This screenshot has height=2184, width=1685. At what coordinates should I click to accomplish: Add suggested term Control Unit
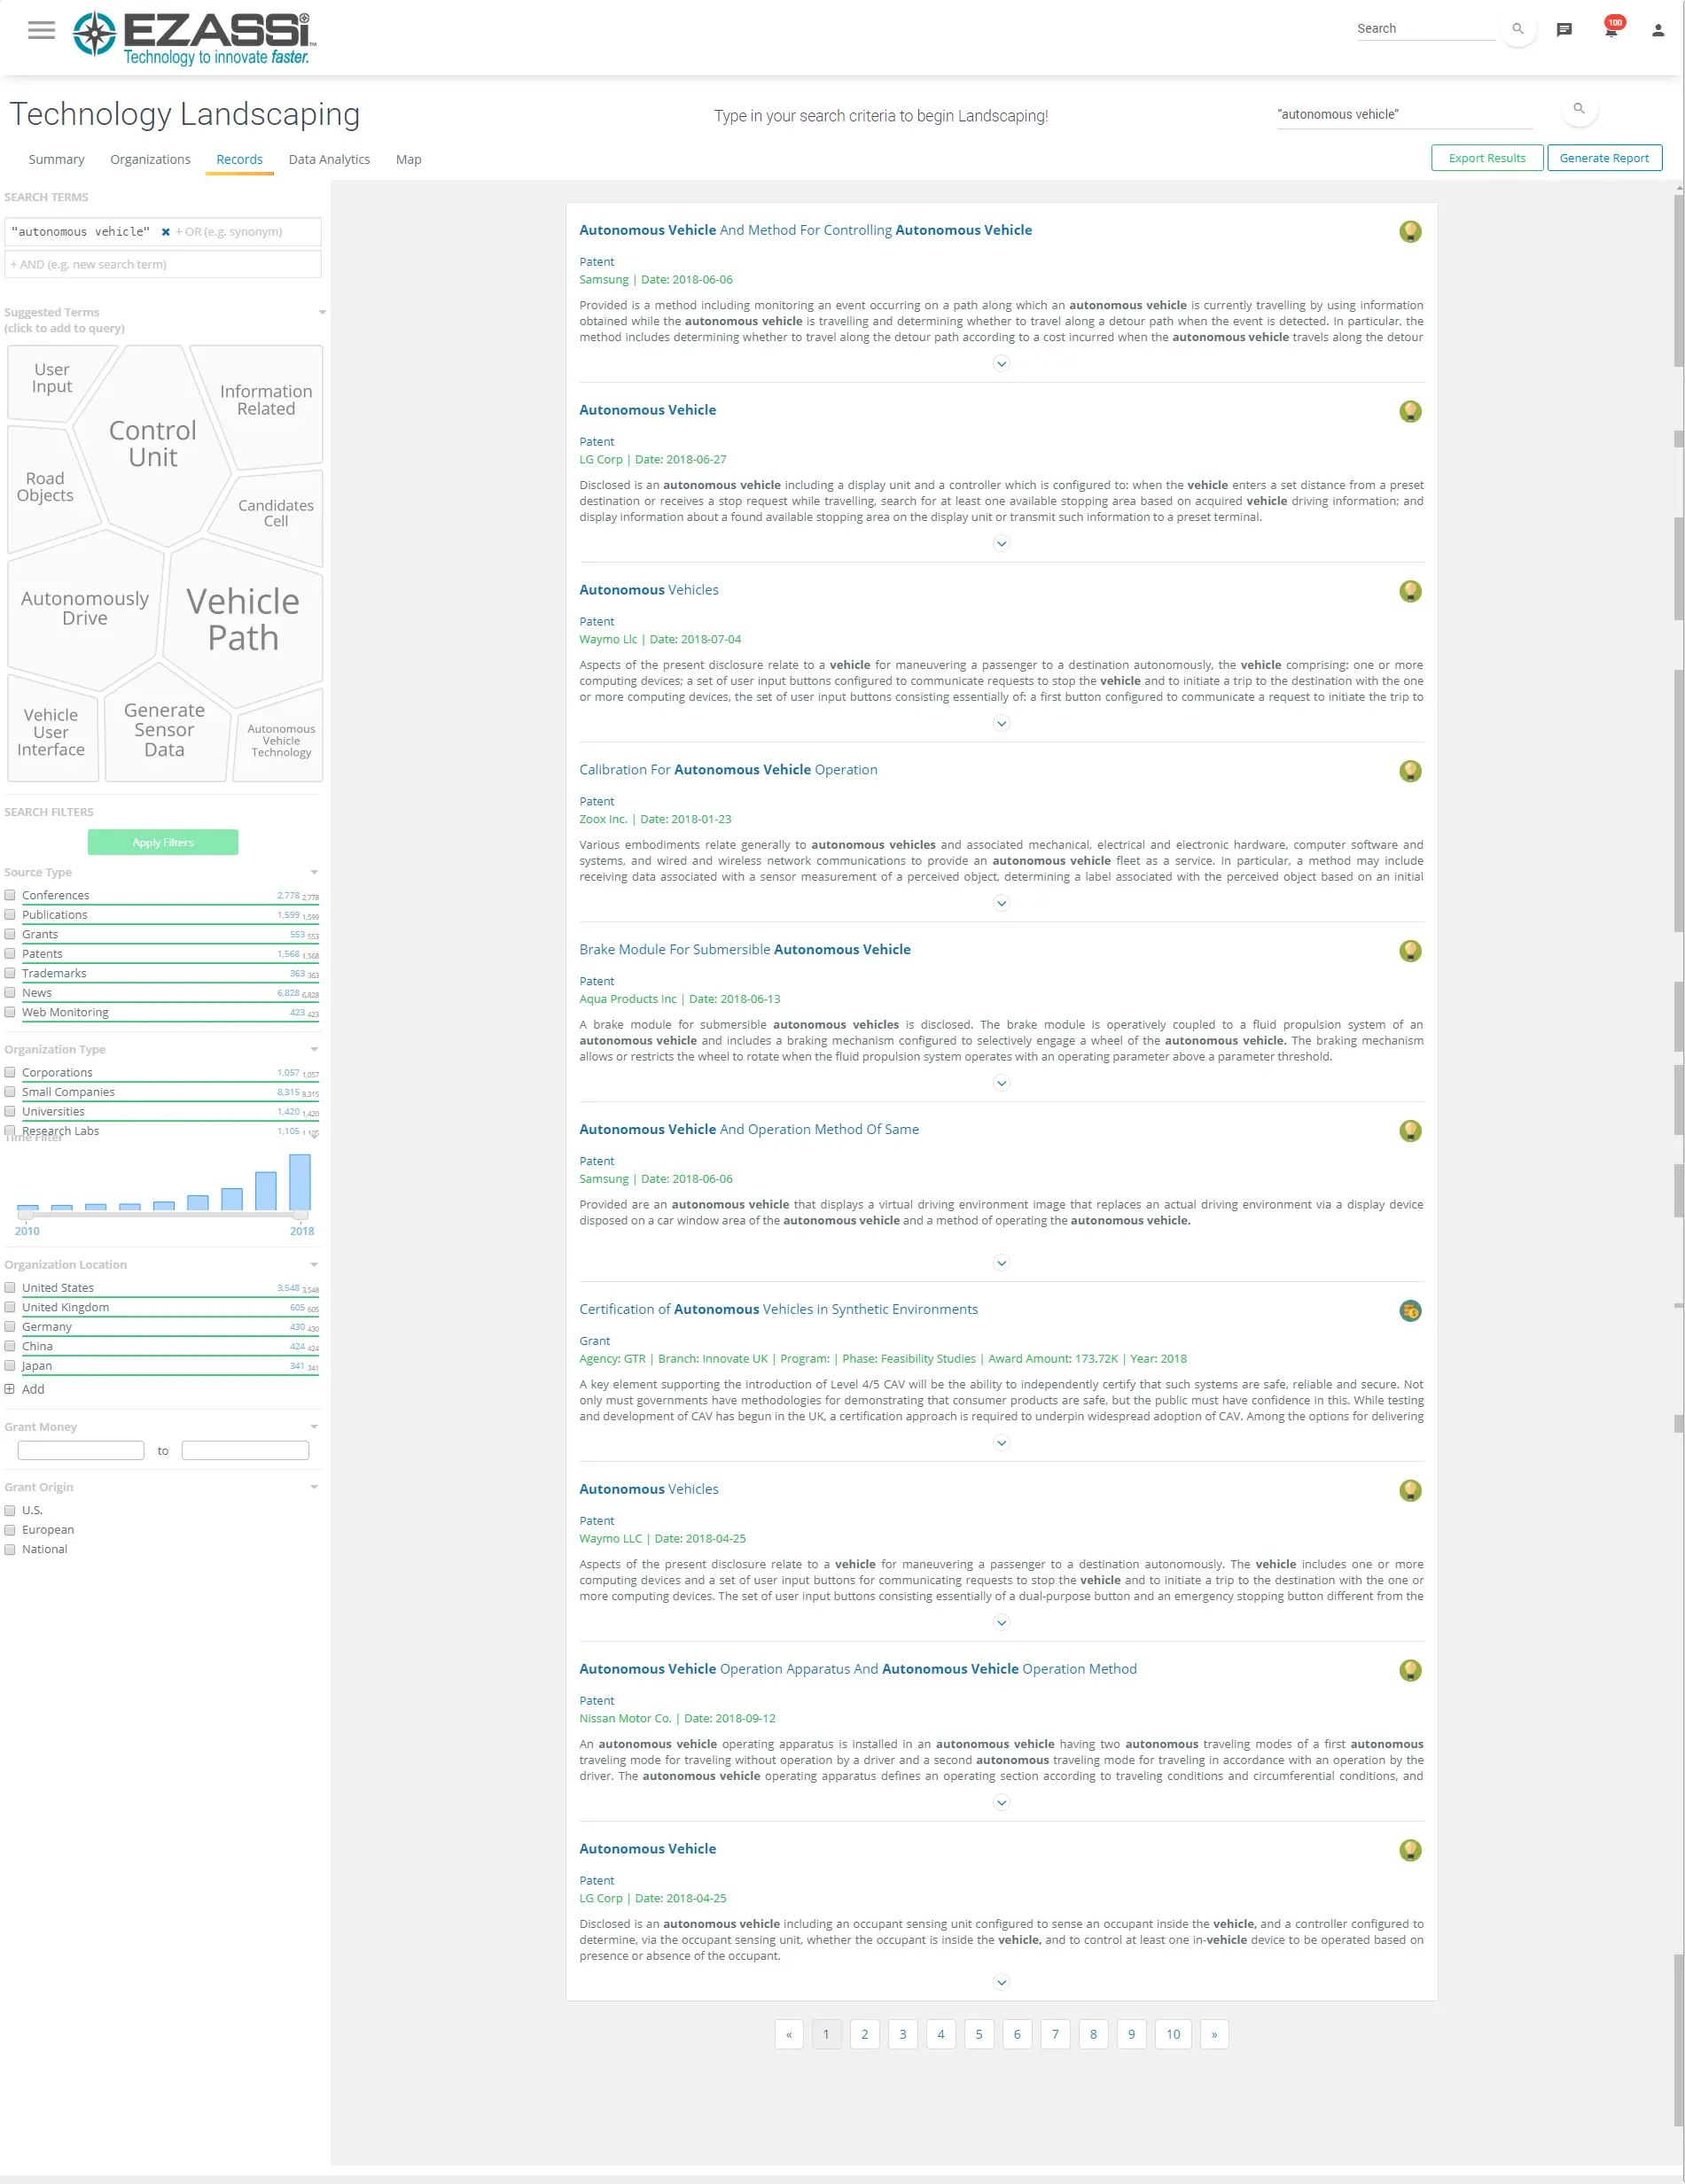point(152,444)
